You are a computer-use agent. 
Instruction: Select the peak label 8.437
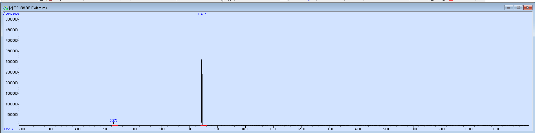(x=202, y=14)
